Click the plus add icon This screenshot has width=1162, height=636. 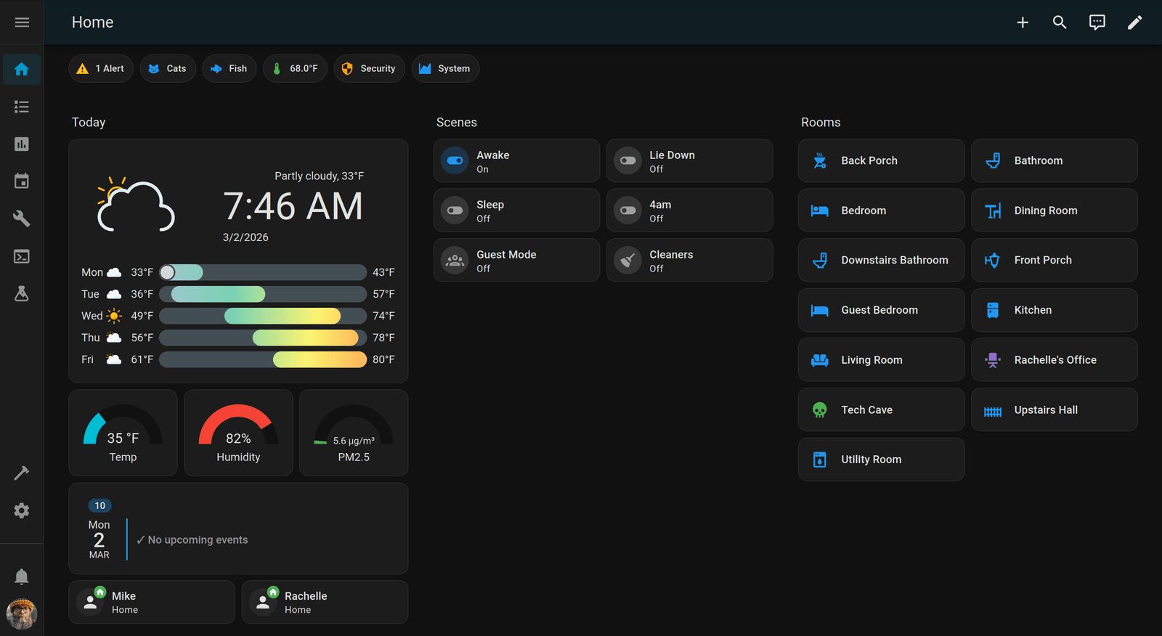point(1023,23)
